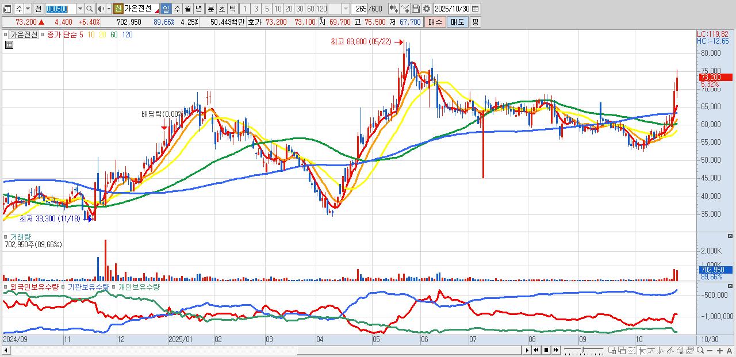736x357 pixels.
Task: Click the 호가 quote label
Action: coord(255,22)
